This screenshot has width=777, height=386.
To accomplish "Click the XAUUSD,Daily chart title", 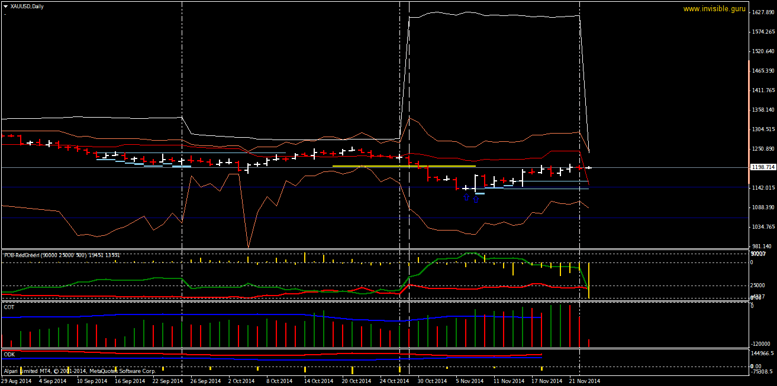I will pos(27,7).
